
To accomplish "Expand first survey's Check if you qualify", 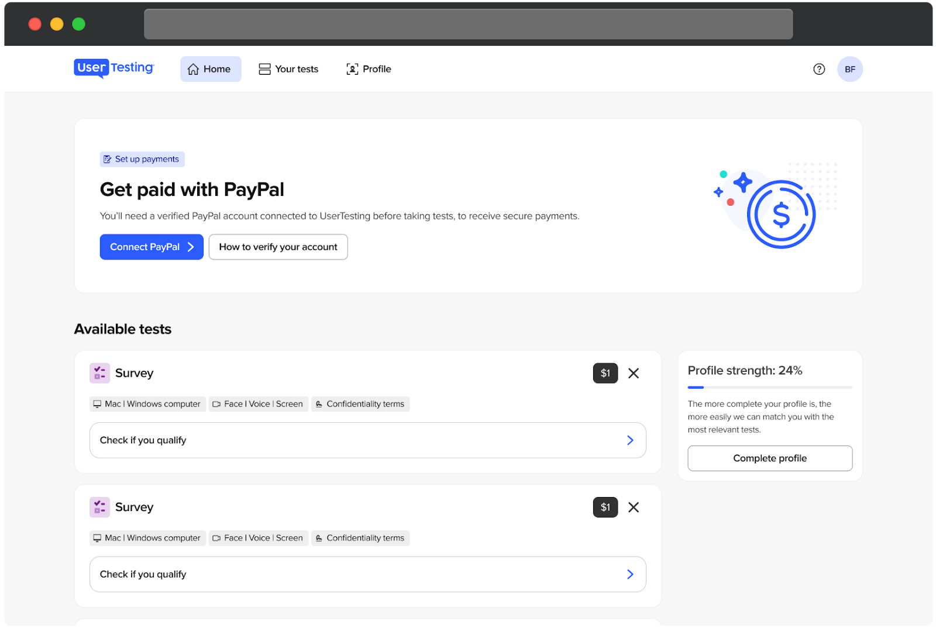I will pyautogui.click(x=367, y=440).
